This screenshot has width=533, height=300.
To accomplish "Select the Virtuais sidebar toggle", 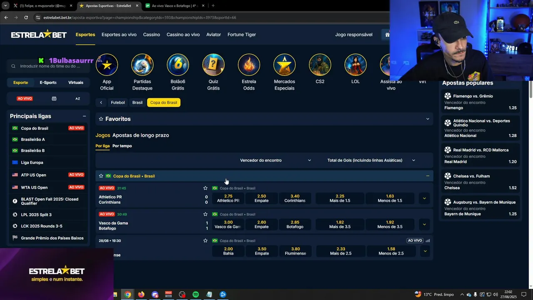I will (76, 82).
